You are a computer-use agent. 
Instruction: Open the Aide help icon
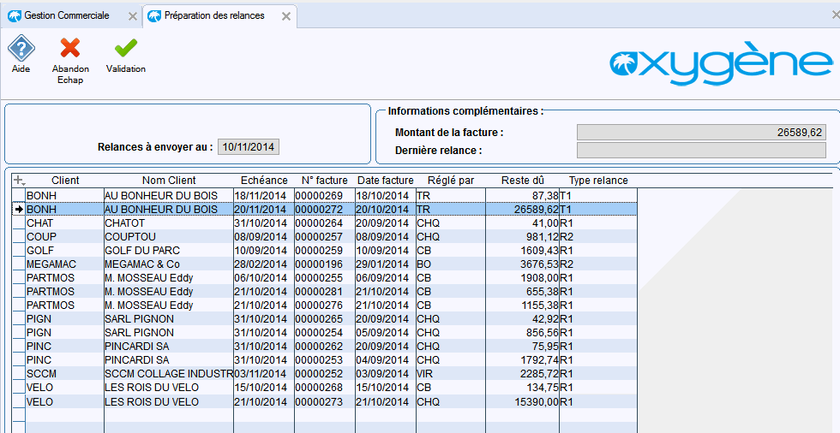tap(21, 48)
